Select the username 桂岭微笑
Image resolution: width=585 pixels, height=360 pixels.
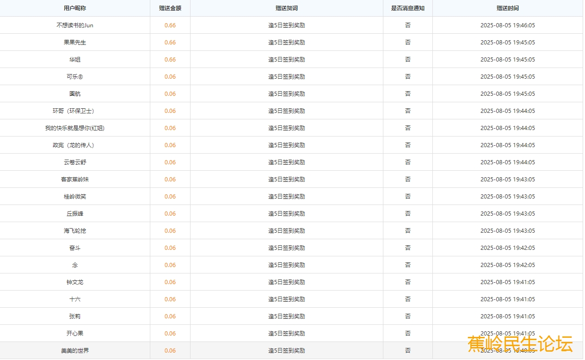point(74,197)
